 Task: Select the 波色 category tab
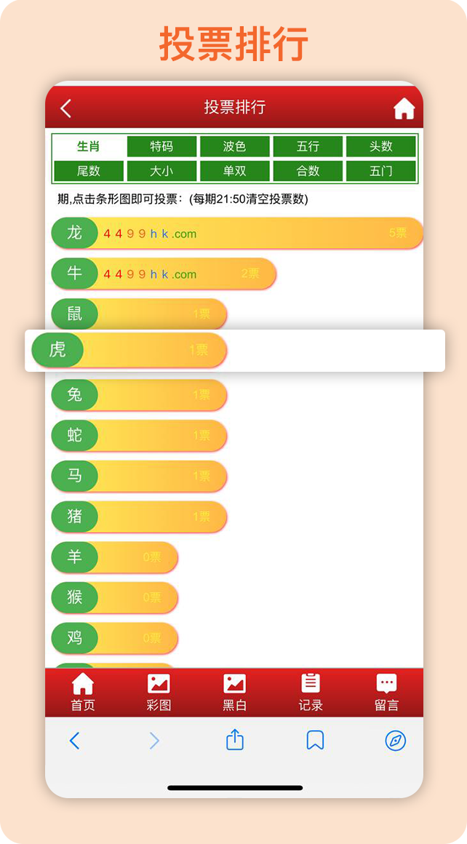234,146
